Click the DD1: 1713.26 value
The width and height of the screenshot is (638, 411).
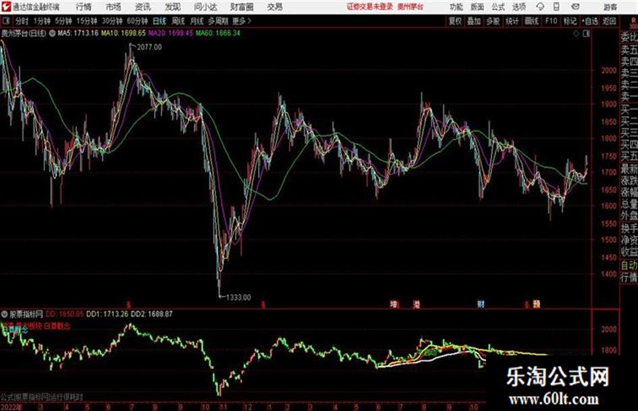(107, 314)
